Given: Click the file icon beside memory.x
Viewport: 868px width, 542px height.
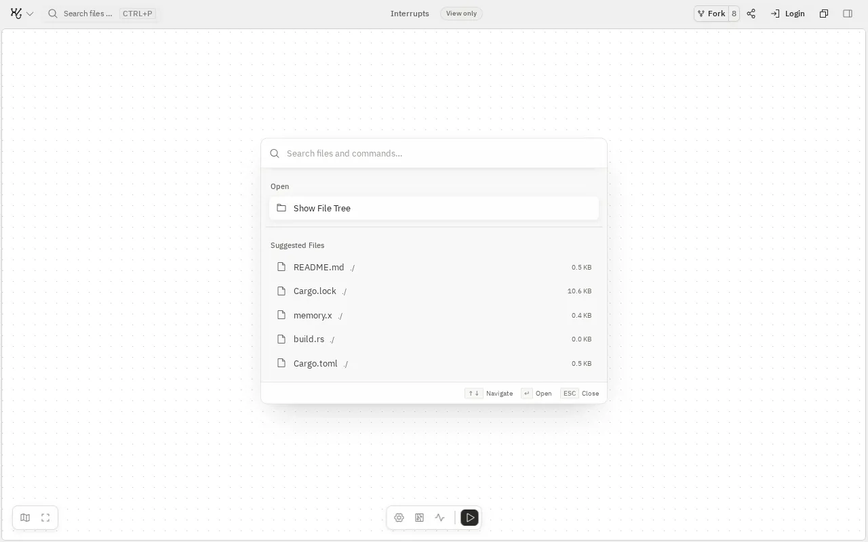Looking at the screenshot, I should (x=281, y=315).
